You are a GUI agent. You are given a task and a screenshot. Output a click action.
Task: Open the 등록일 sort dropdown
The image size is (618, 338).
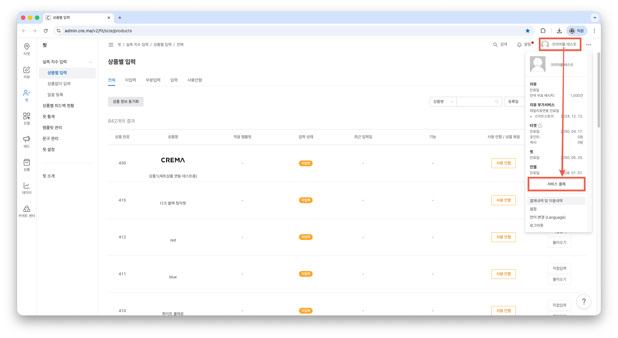coord(515,102)
